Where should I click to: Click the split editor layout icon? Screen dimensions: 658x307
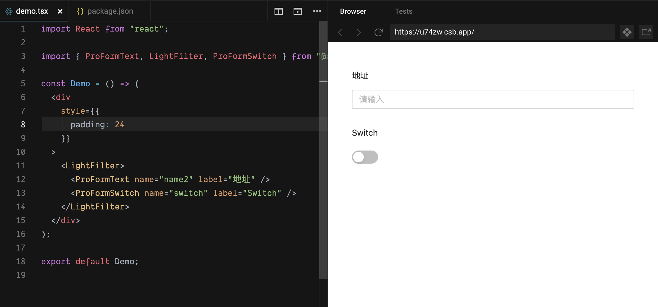coord(278,11)
